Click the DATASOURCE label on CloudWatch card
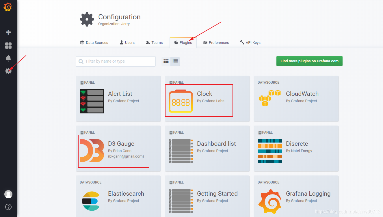383x217 pixels. (x=268, y=83)
